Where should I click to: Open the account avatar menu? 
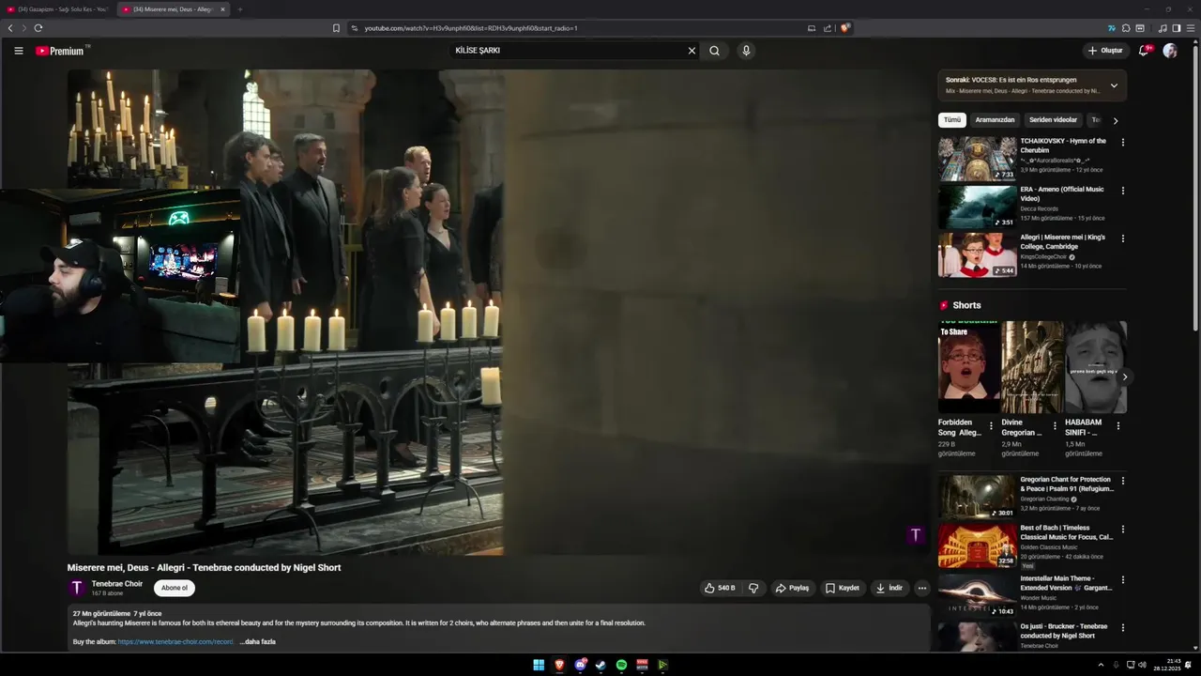(x=1169, y=51)
